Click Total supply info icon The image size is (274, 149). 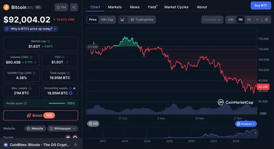(x=68, y=73)
